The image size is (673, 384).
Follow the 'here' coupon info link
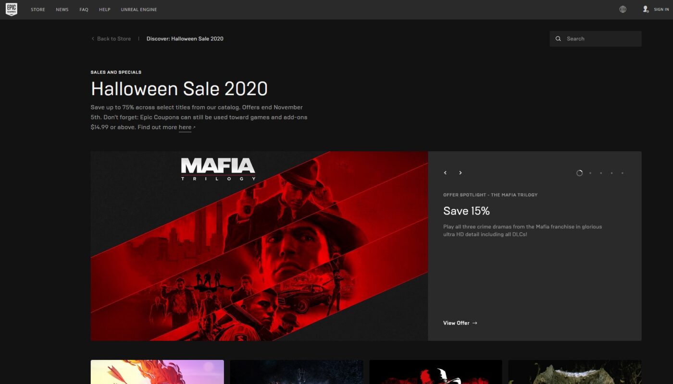point(185,127)
